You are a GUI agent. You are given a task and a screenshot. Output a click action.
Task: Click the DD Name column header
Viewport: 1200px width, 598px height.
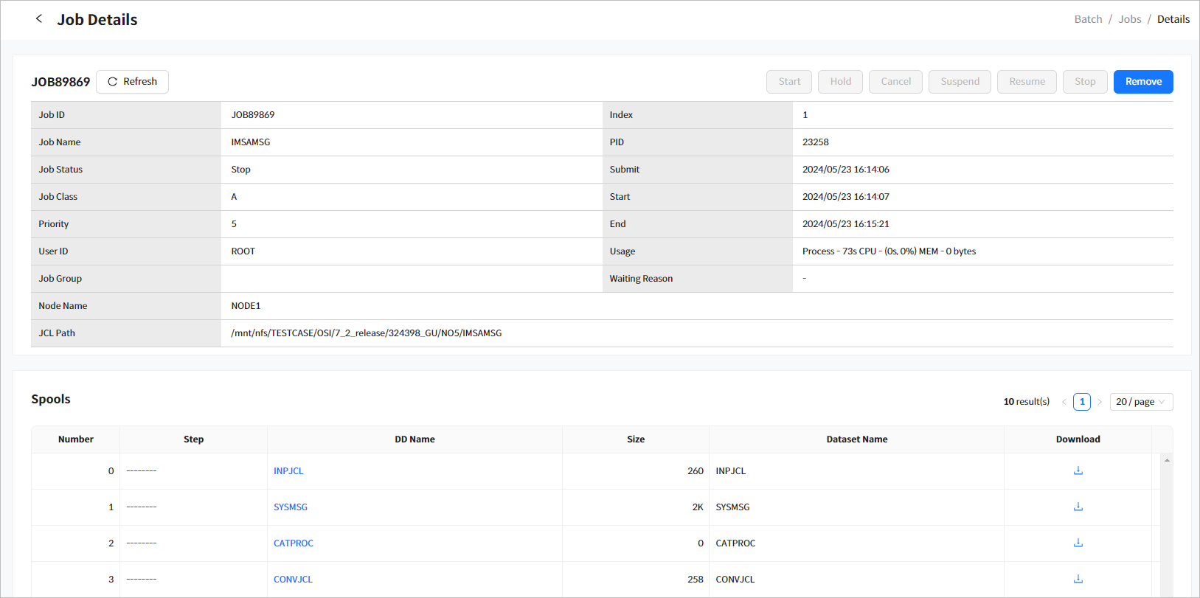pos(415,439)
